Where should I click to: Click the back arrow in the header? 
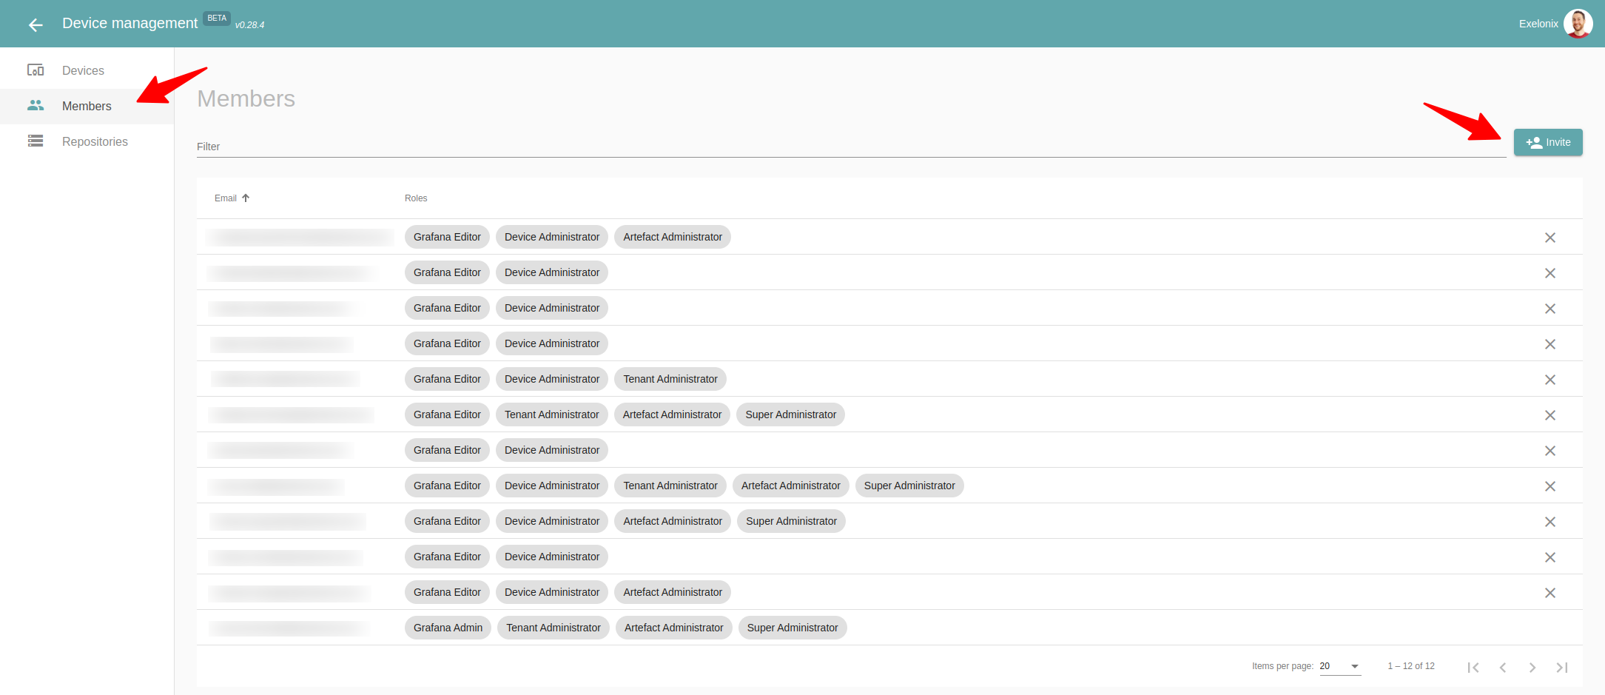[x=36, y=24]
